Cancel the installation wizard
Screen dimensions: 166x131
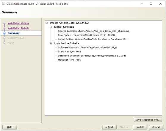tap(156, 127)
